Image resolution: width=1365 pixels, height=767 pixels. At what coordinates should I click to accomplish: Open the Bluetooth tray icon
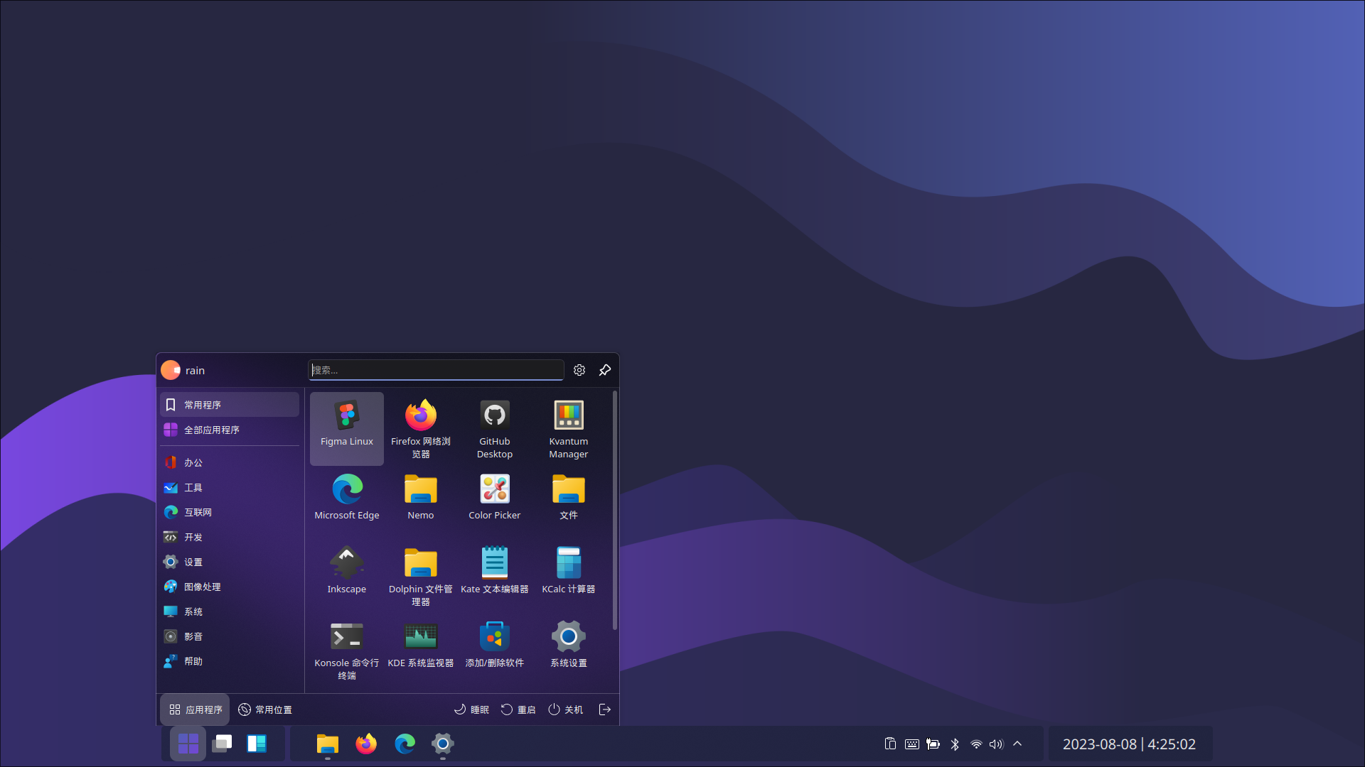click(955, 744)
